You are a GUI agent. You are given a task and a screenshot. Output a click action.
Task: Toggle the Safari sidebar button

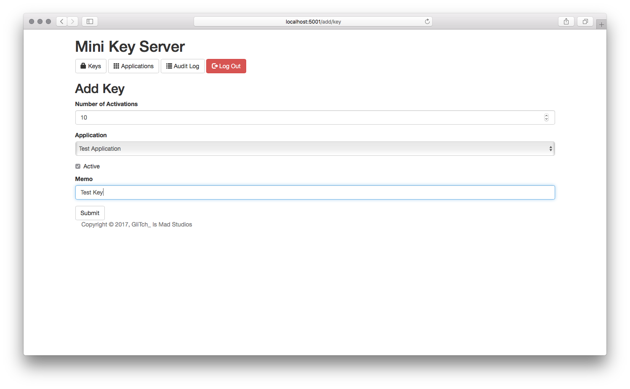pyautogui.click(x=90, y=21)
